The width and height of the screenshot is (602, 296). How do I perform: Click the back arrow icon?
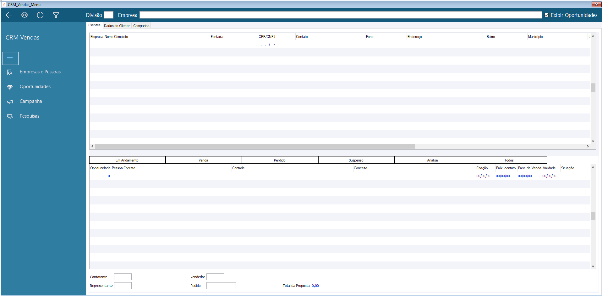(9, 15)
